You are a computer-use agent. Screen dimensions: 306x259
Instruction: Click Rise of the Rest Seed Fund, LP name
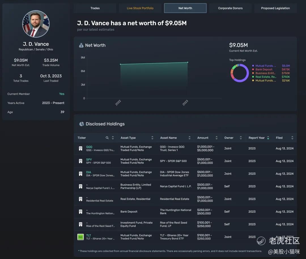173,224
